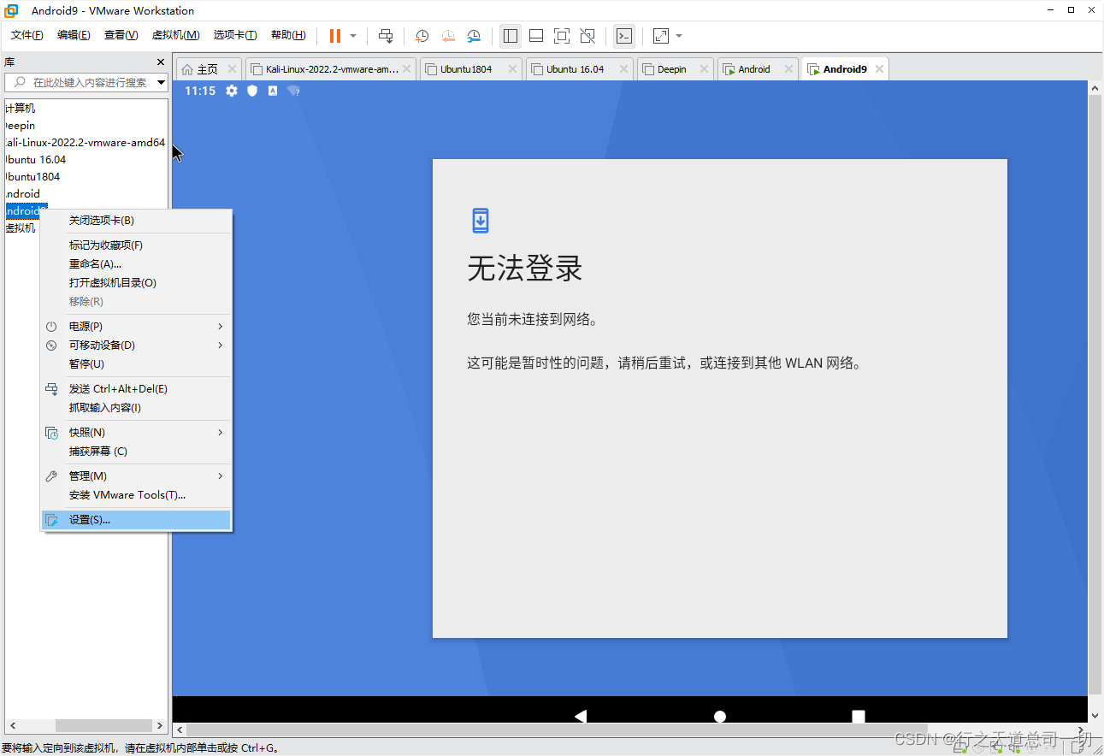This screenshot has height=756, width=1104.
Task: Choose 关闭选项卡(B) from the context menu
Action: 136,221
